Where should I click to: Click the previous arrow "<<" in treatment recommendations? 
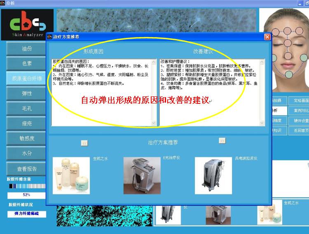click(84, 143)
